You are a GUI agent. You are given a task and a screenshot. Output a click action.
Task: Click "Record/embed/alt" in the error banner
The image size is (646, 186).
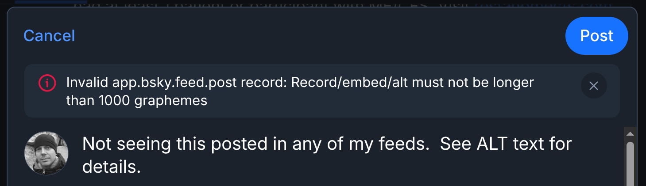point(342,83)
